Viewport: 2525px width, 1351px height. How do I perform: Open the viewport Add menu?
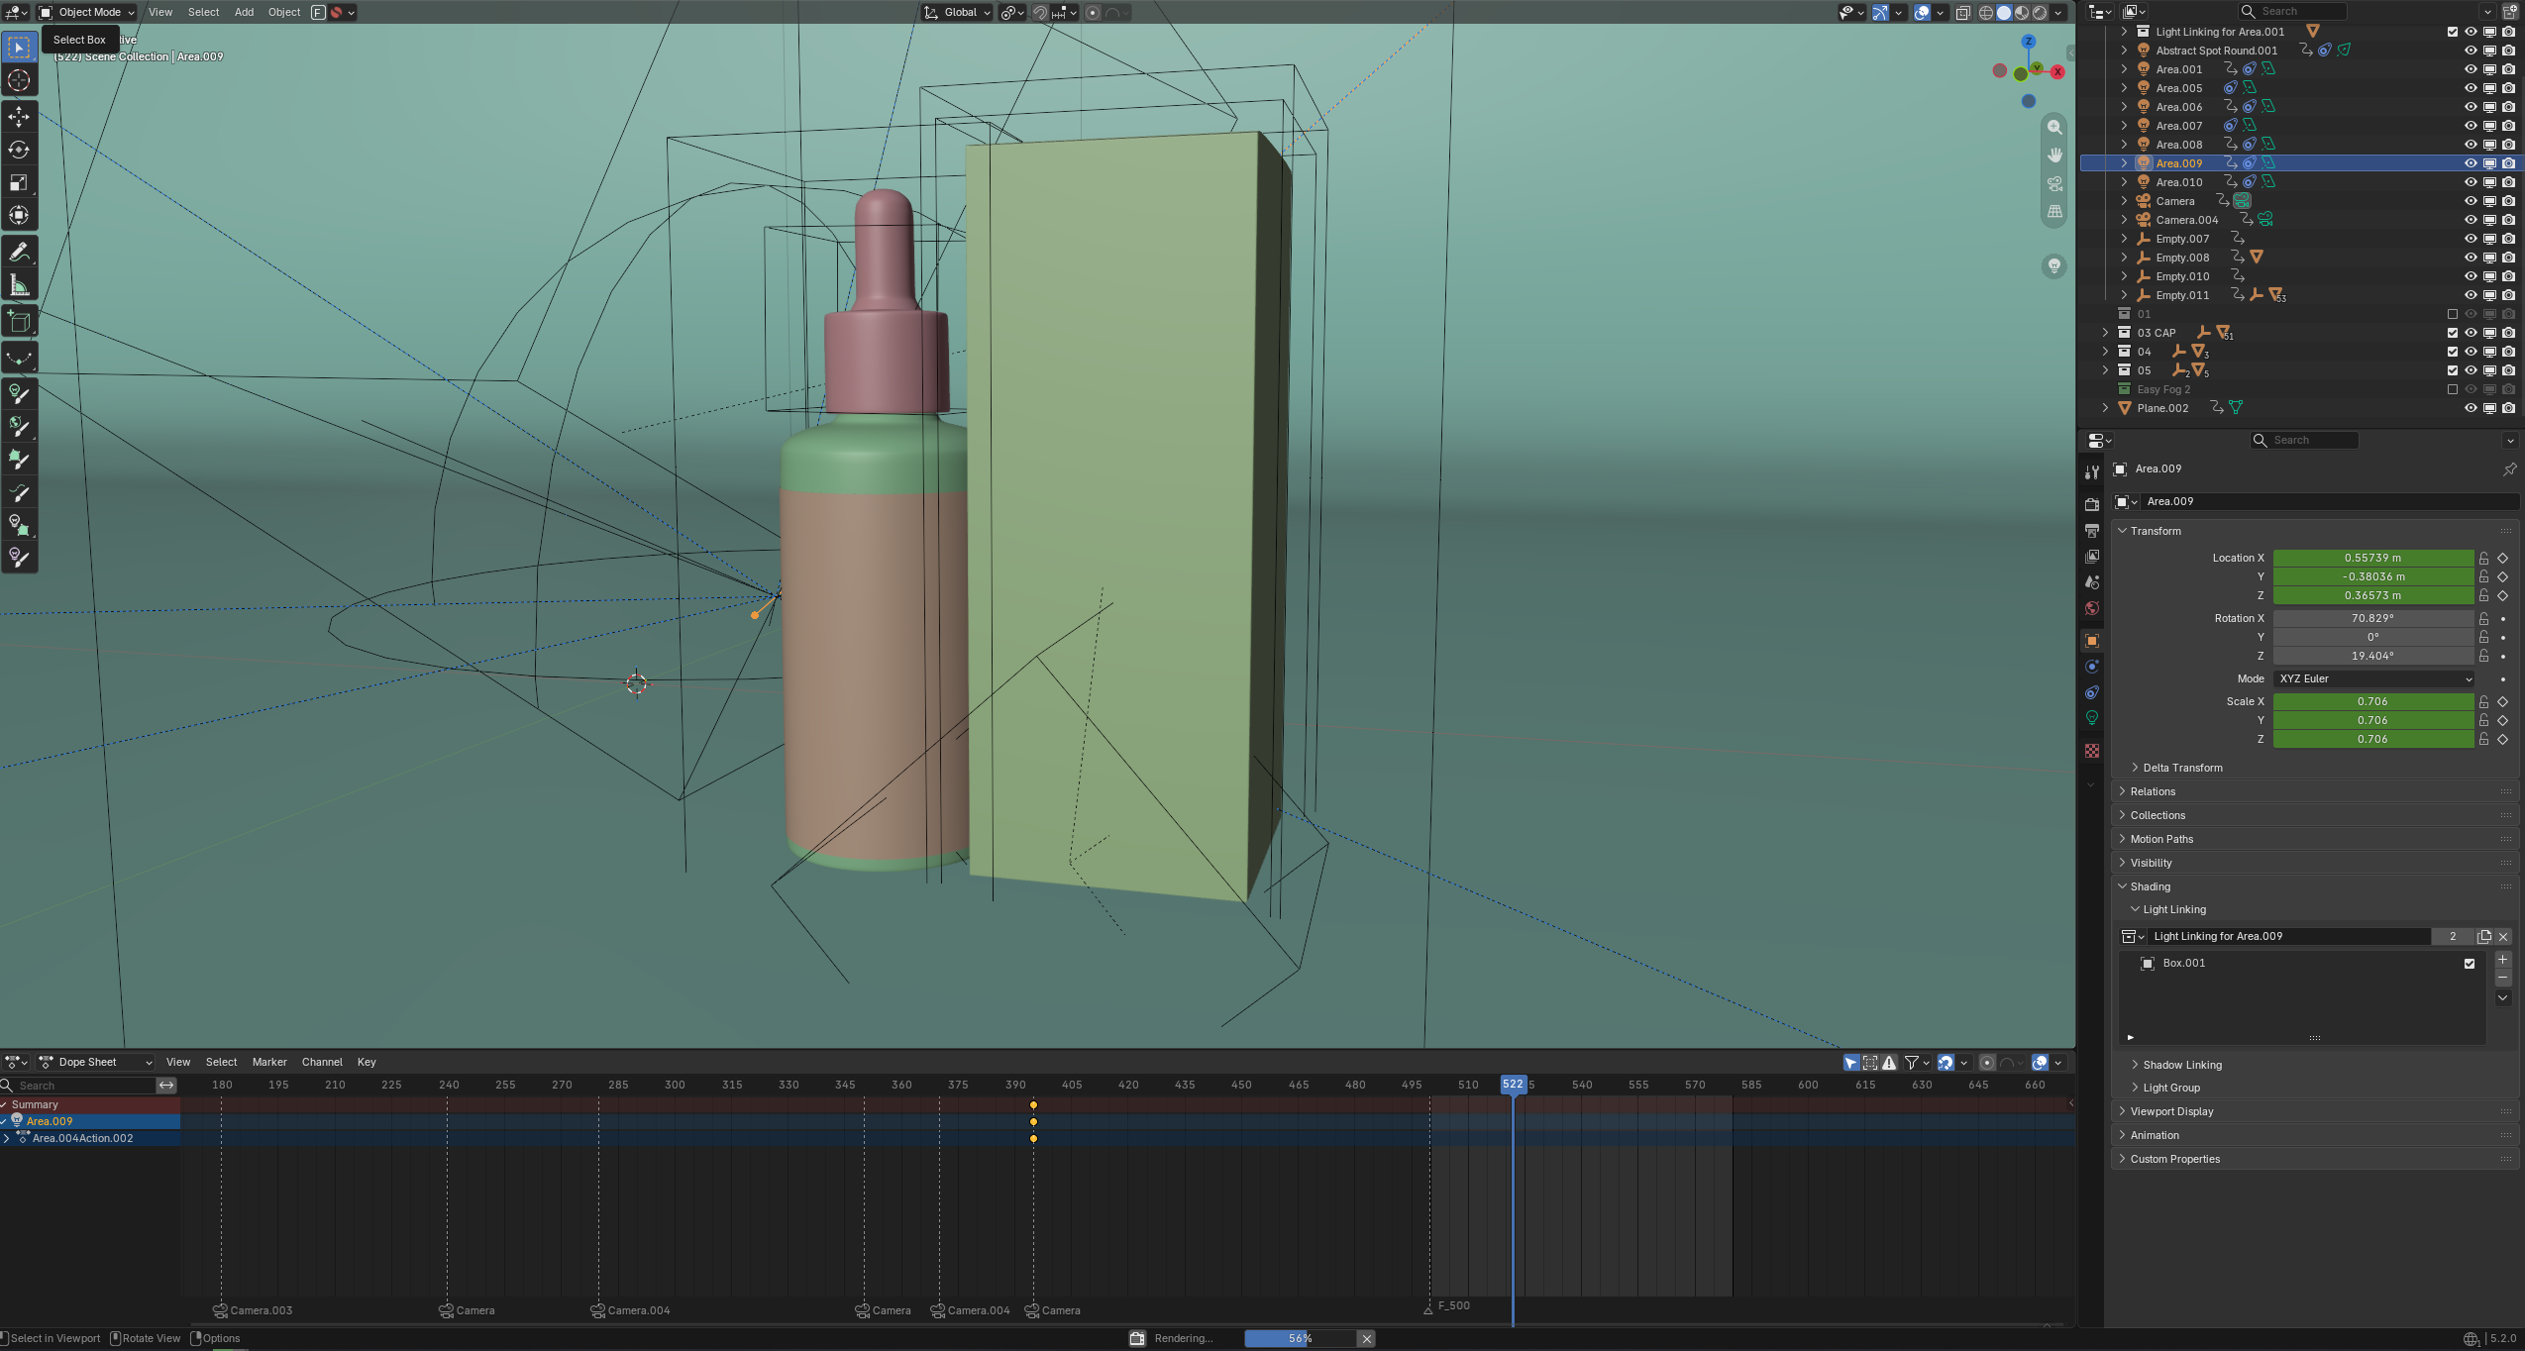click(244, 12)
